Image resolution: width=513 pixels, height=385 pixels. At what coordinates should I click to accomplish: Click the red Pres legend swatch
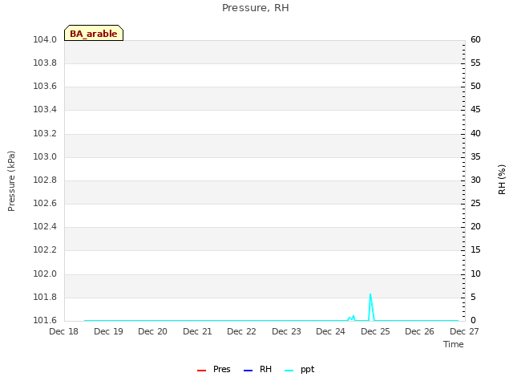pos(201,371)
